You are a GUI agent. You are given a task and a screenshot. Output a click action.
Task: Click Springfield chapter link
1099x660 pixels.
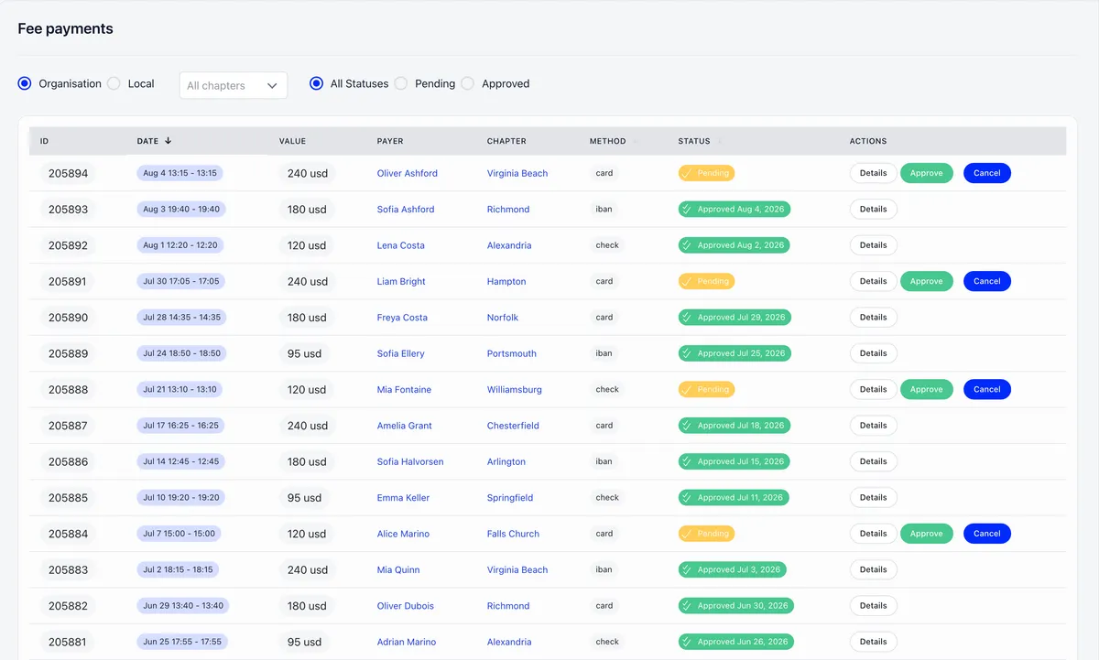[x=510, y=498]
